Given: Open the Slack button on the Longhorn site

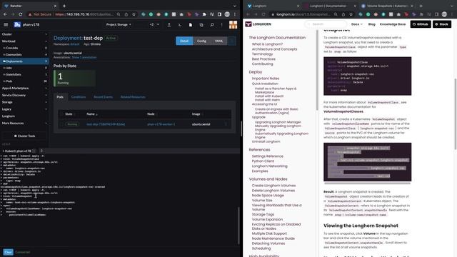Looking at the screenshot, I should click(x=442, y=24).
